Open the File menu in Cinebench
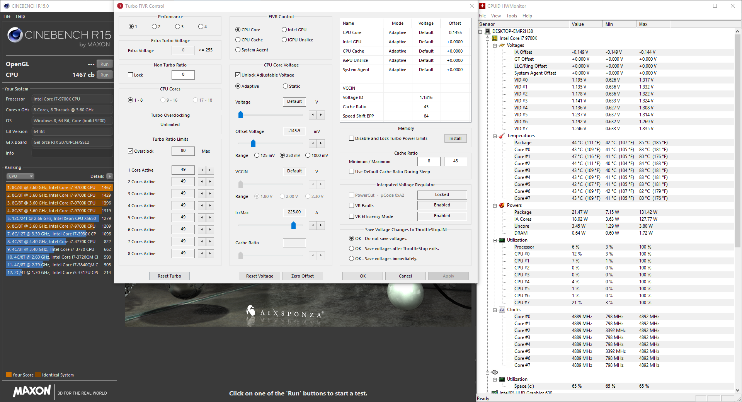742x402 pixels. tap(7, 16)
